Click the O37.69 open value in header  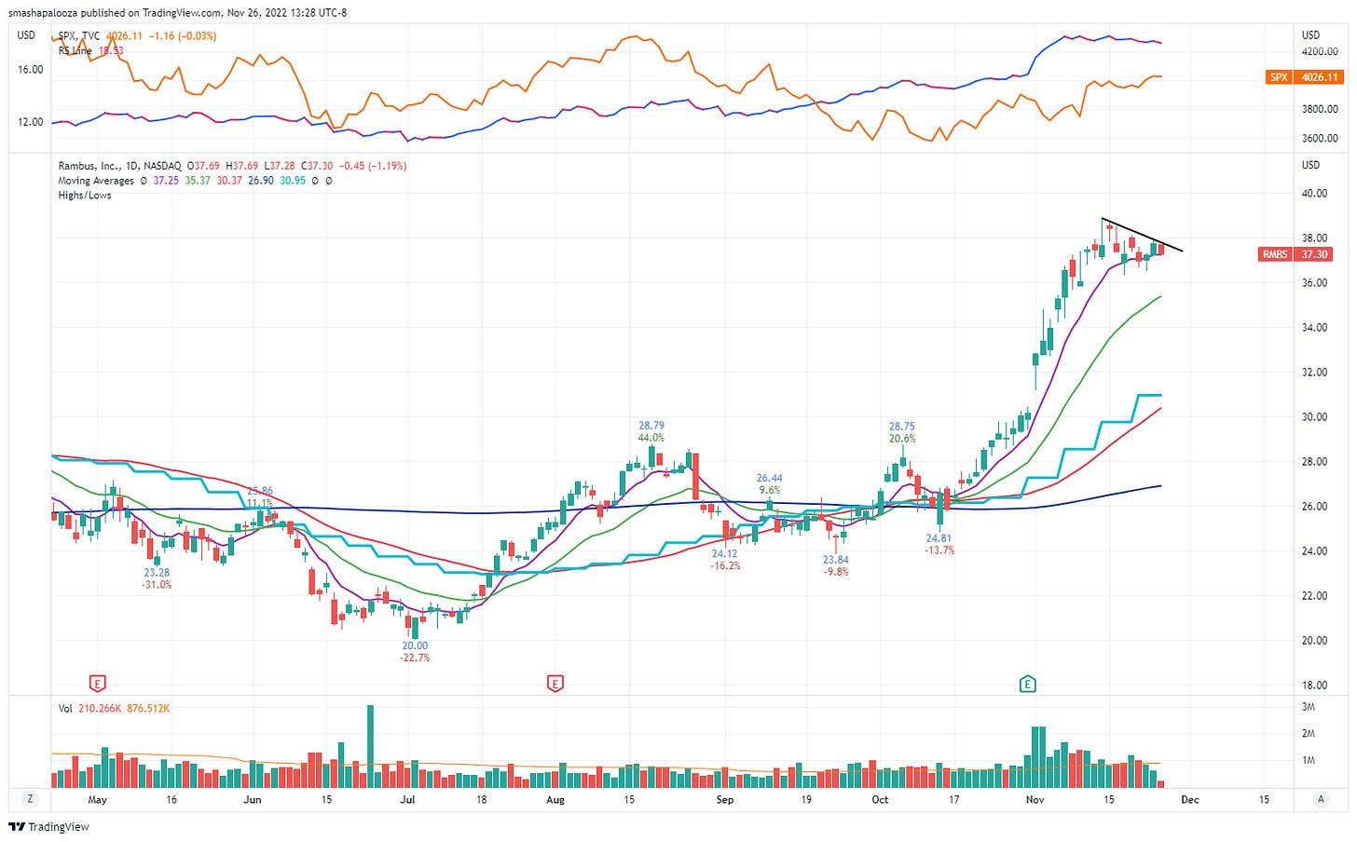203,166
